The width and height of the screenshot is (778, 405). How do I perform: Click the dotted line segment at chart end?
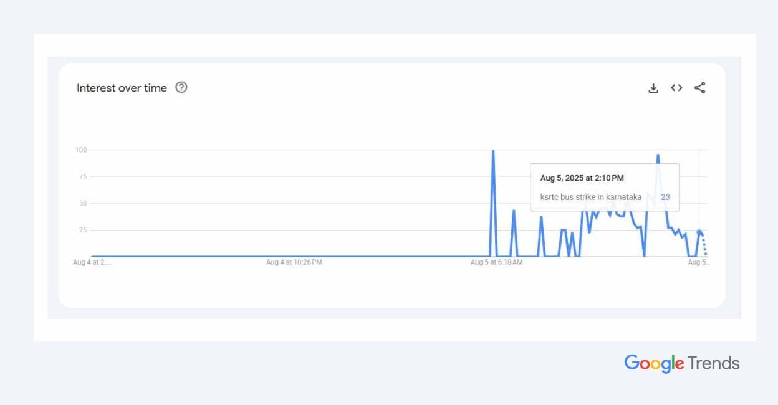coord(703,243)
